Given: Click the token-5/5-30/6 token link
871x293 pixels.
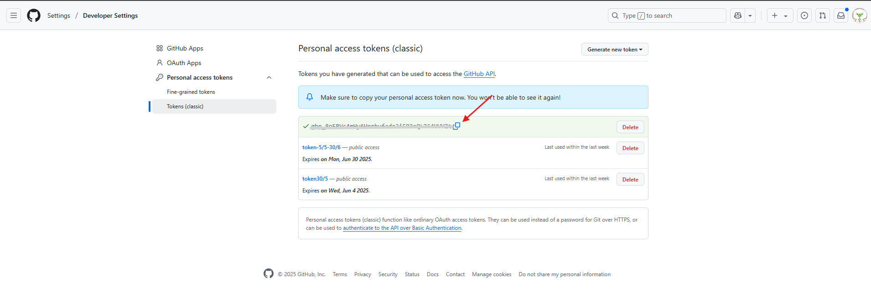Looking at the screenshot, I should [x=321, y=147].
